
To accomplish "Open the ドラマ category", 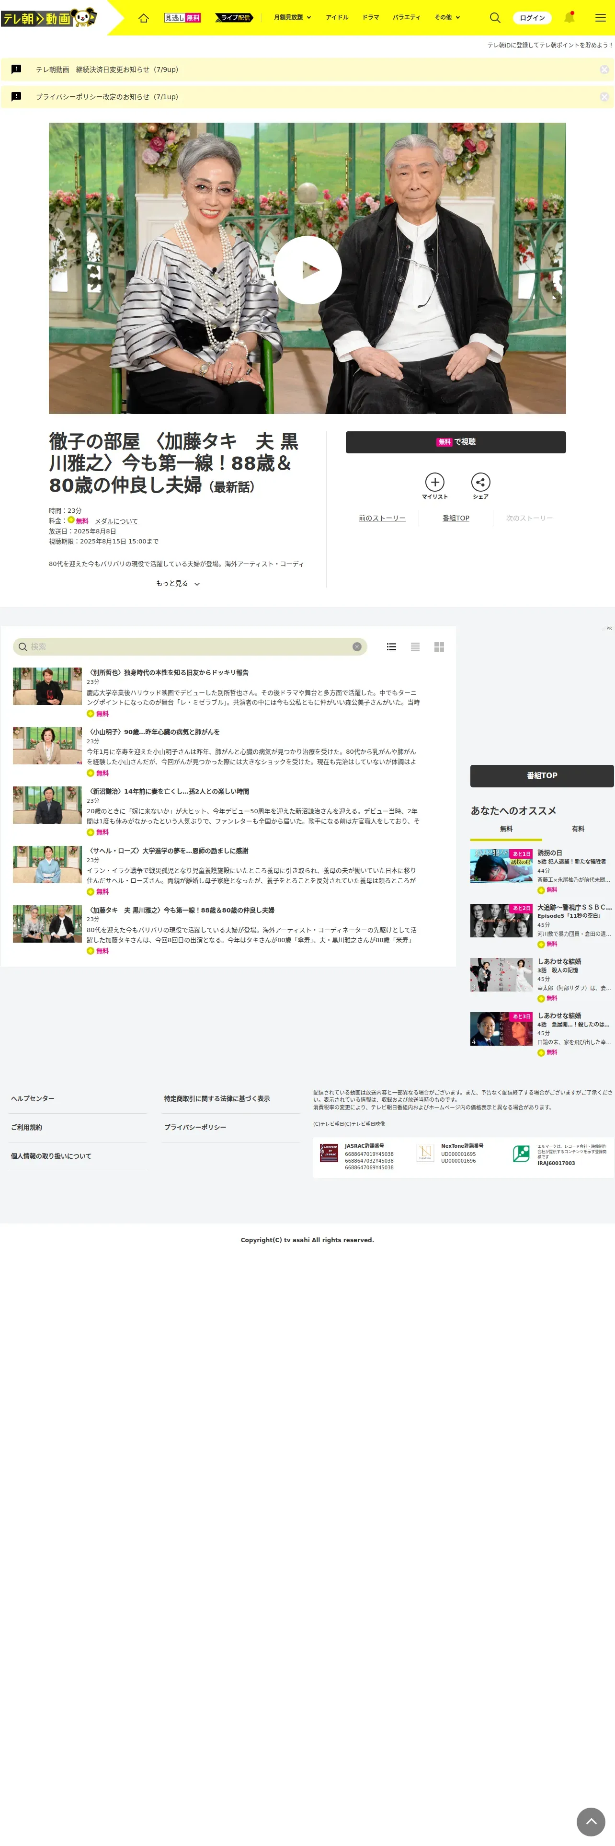I will tap(371, 17).
